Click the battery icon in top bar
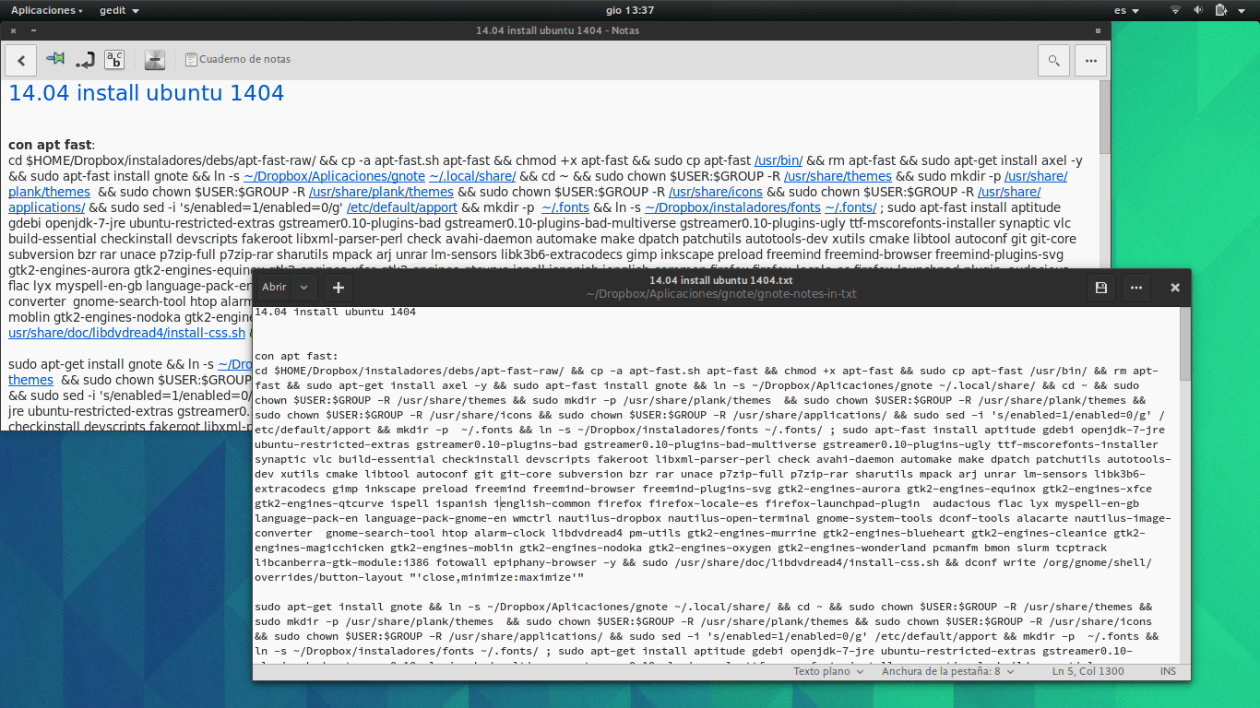Viewport: 1260px width, 708px height. pyautogui.click(x=1221, y=10)
